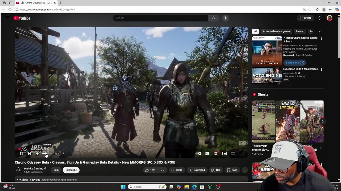341x191 pixels.
Task: Save the video to a playlist
Action: pos(232,170)
